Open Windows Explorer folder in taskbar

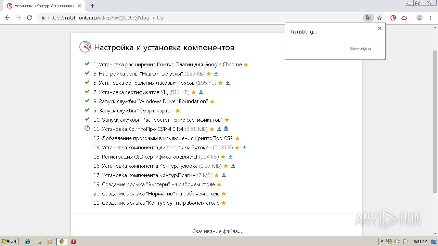tap(39, 242)
